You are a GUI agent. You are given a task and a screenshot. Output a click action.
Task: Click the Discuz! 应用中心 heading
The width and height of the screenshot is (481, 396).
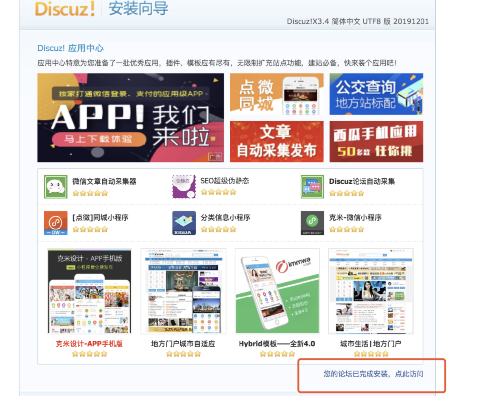coord(70,48)
